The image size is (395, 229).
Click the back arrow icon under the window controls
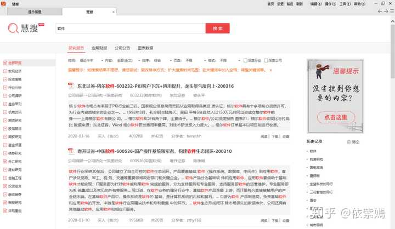[x=380, y=12]
